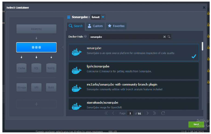
Task: Go to first results page
Action: tap(106, 113)
